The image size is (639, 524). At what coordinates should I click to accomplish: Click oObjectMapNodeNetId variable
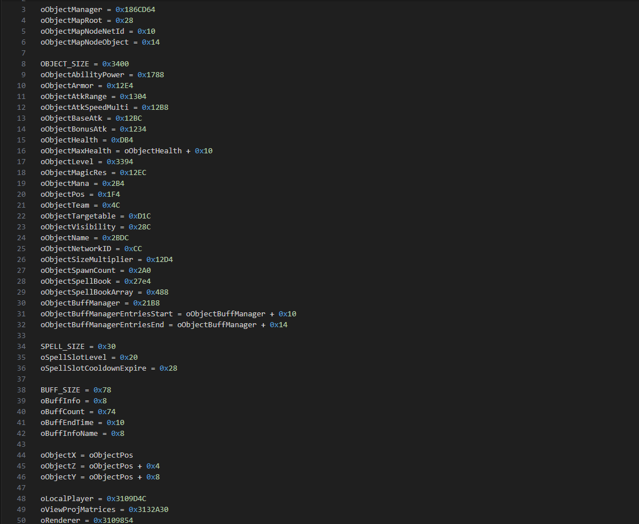(82, 31)
